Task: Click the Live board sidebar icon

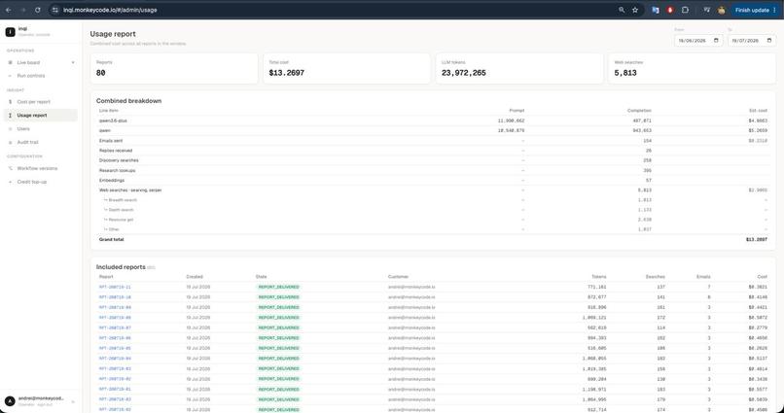Action: click(x=11, y=62)
